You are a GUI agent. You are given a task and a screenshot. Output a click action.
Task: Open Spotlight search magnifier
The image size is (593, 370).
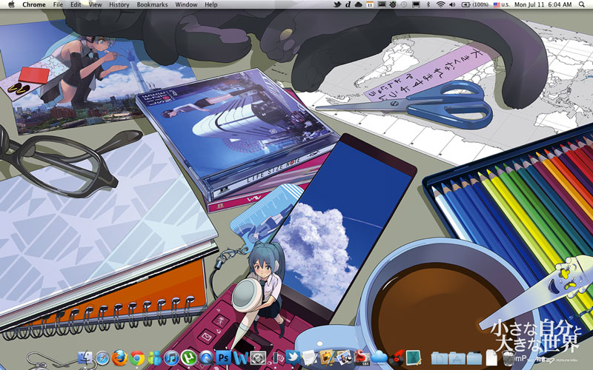tap(581, 4)
